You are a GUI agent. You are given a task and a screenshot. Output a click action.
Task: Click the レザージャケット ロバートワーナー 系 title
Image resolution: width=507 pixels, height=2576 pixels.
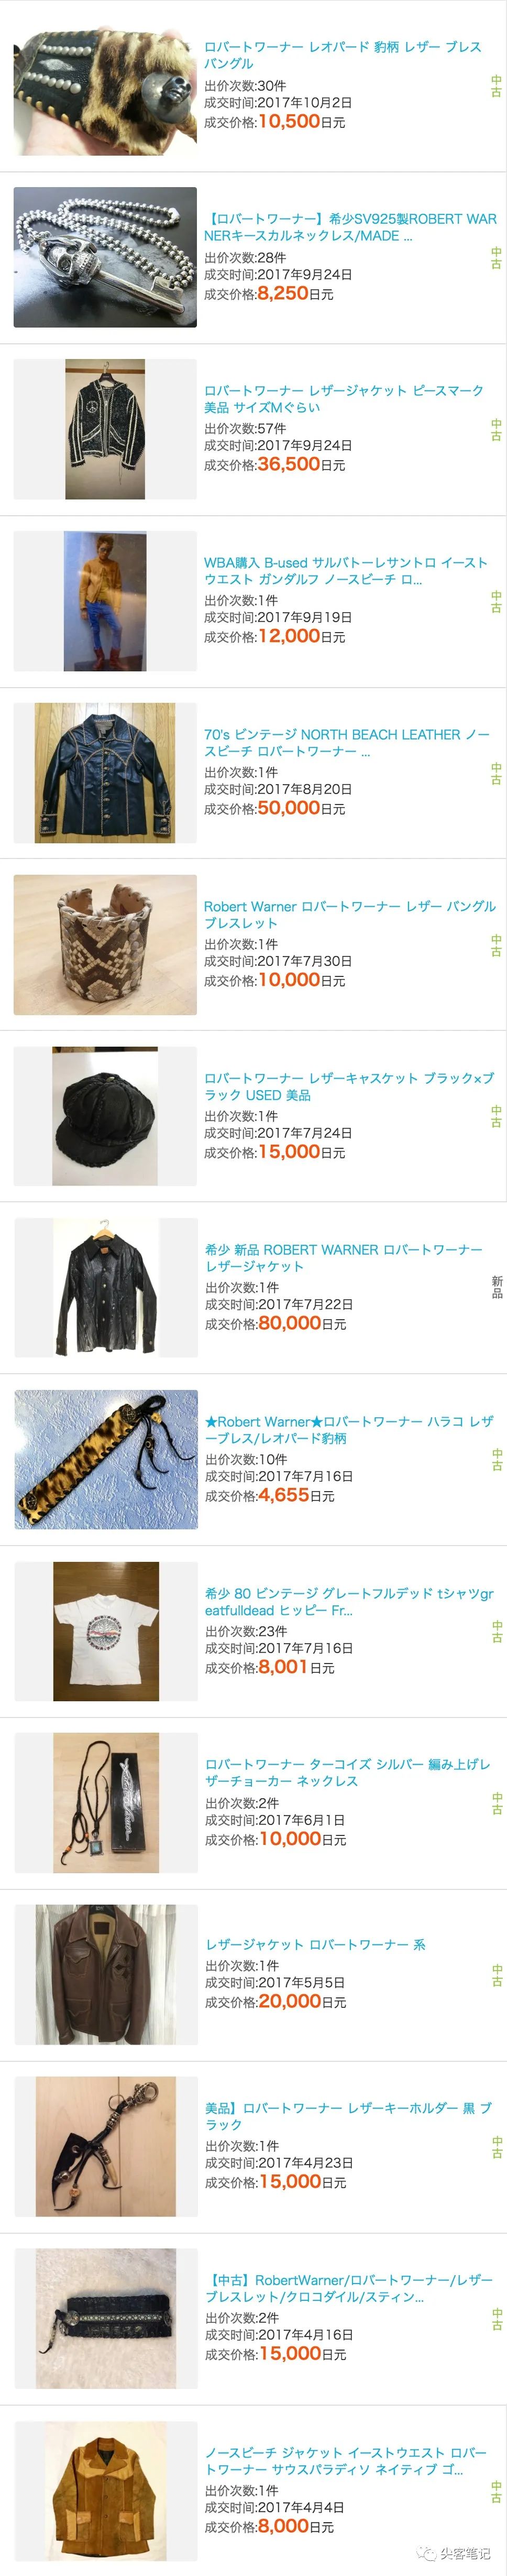315,1944
